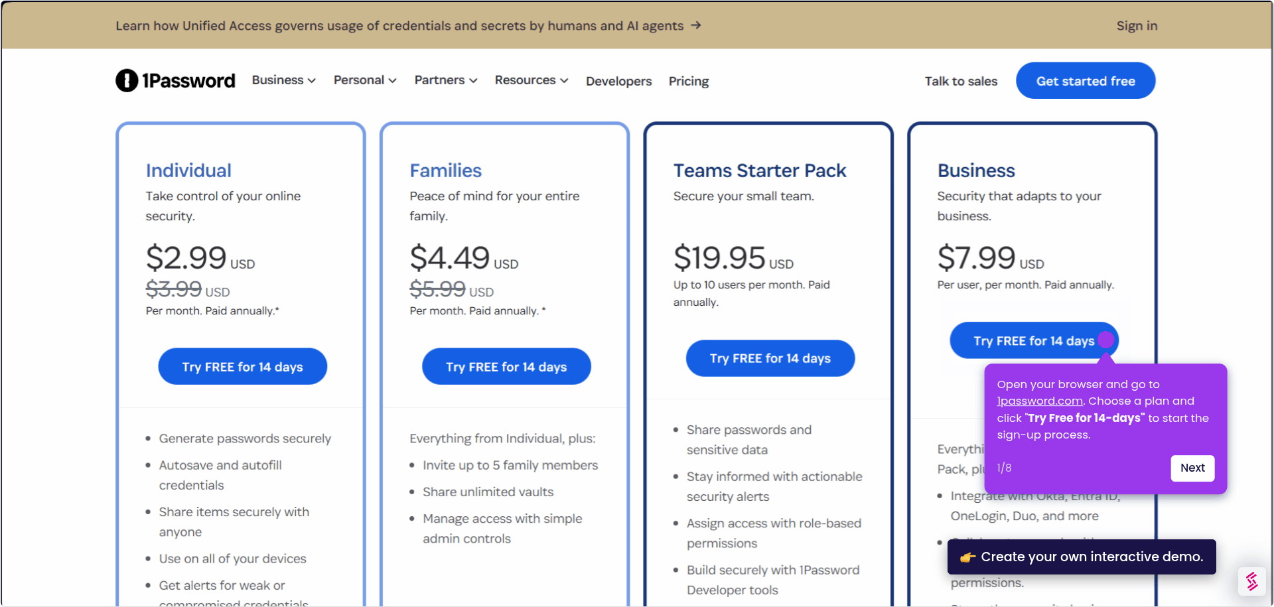1274x607 pixels.
Task: Expand the Partners dropdown
Action: [445, 80]
